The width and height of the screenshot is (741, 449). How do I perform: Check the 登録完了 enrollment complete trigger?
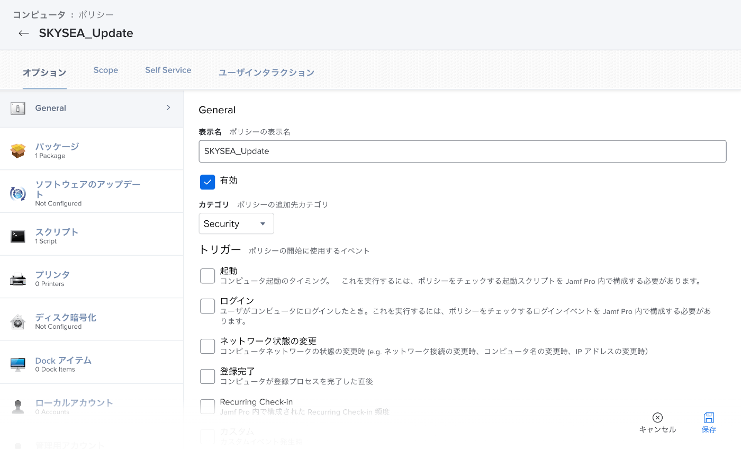[207, 376]
